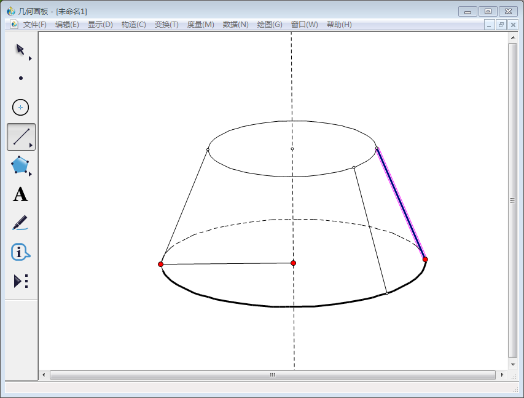Expand the Arrow tool flyout triangle

pos(30,58)
